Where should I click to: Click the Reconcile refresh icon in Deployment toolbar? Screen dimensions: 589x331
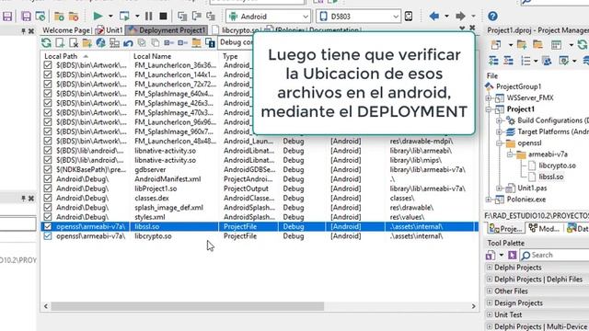[x=46, y=43]
